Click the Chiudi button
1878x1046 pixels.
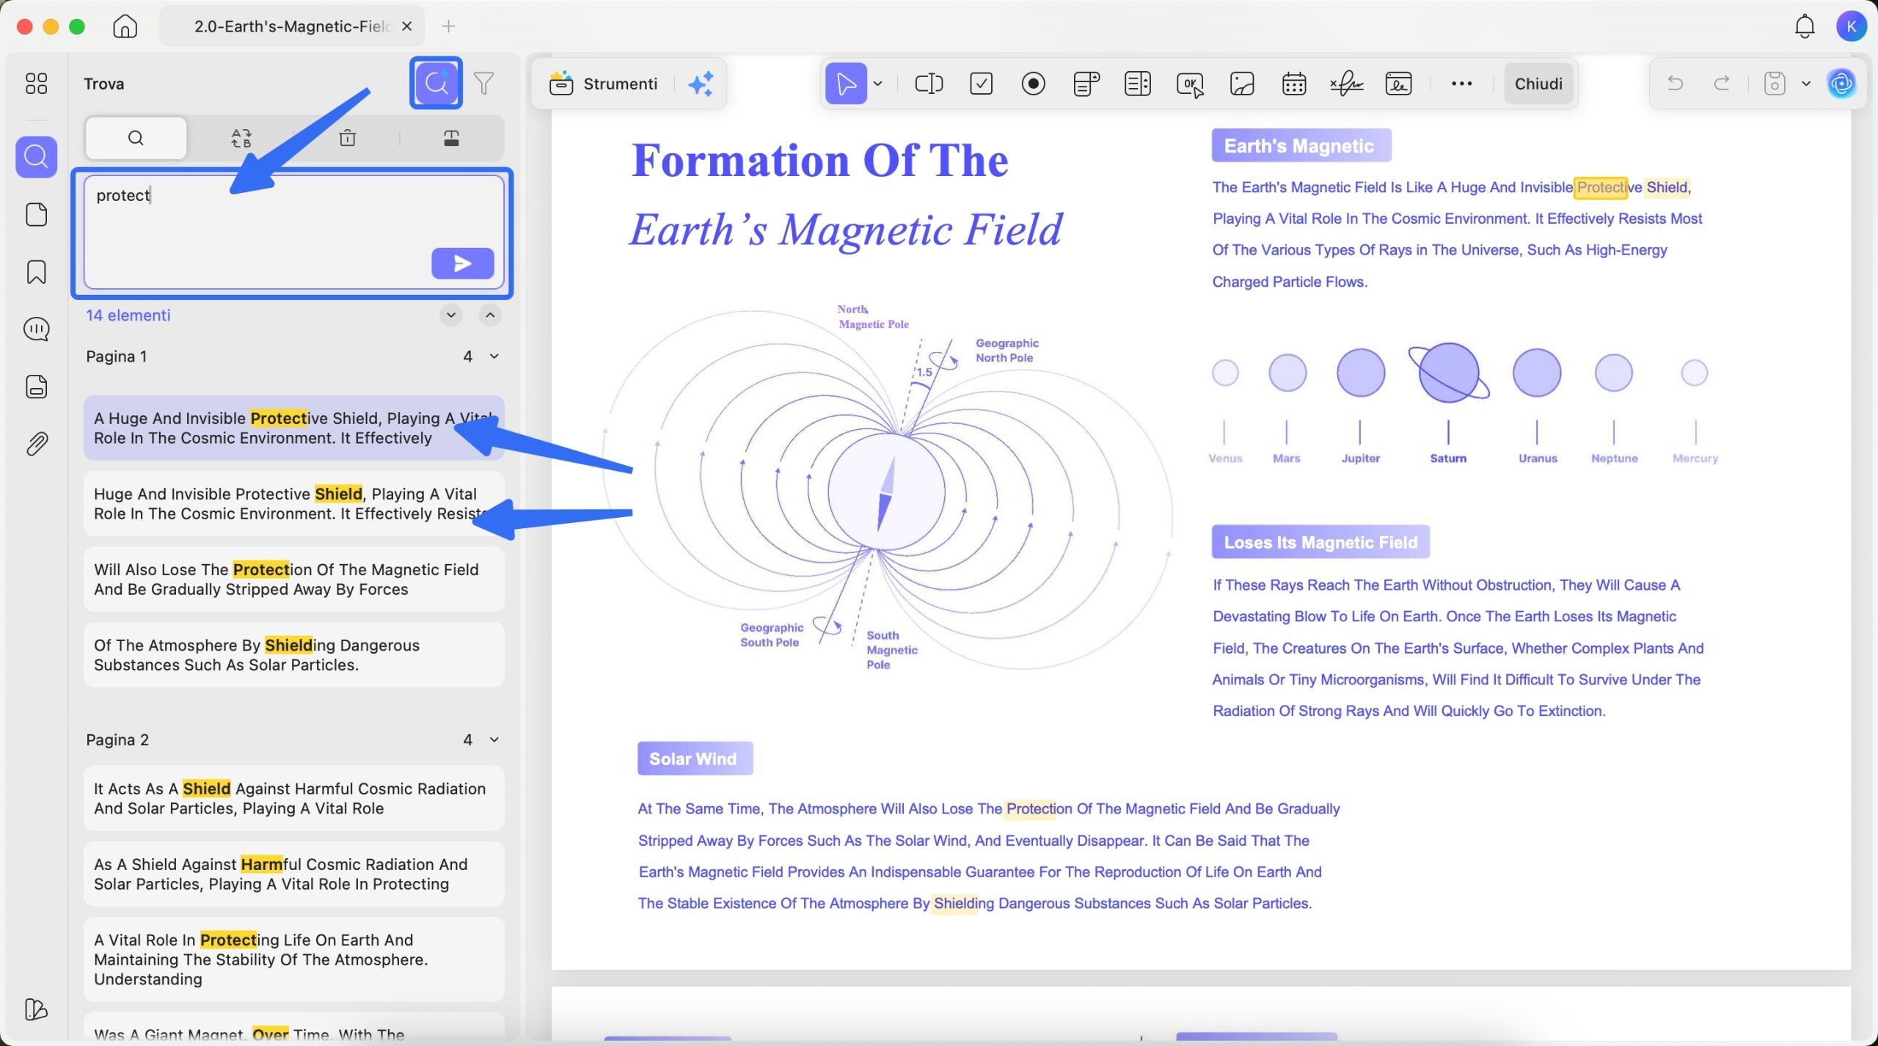coord(1538,84)
